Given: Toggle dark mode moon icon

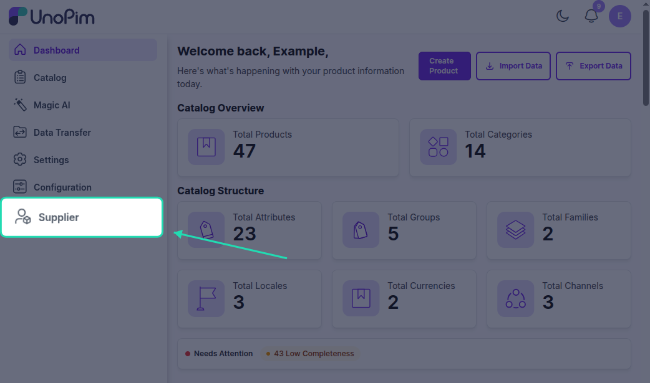Looking at the screenshot, I should click(x=563, y=16).
